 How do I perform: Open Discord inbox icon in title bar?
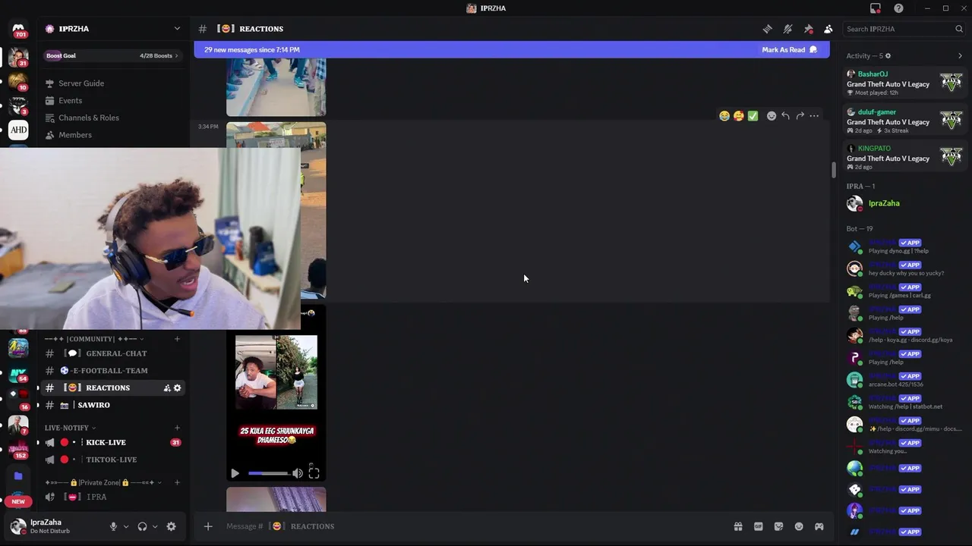click(876, 8)
